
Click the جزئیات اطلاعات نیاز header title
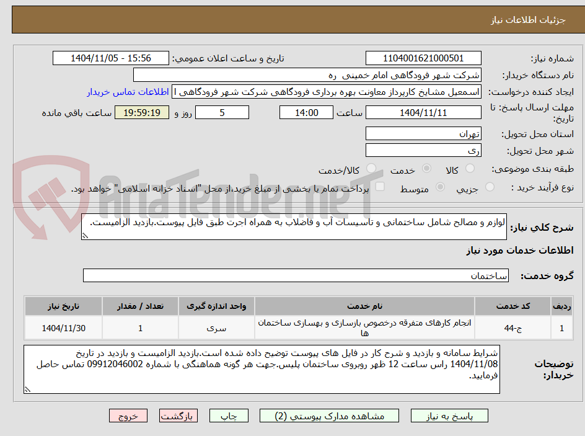(528, 20)
